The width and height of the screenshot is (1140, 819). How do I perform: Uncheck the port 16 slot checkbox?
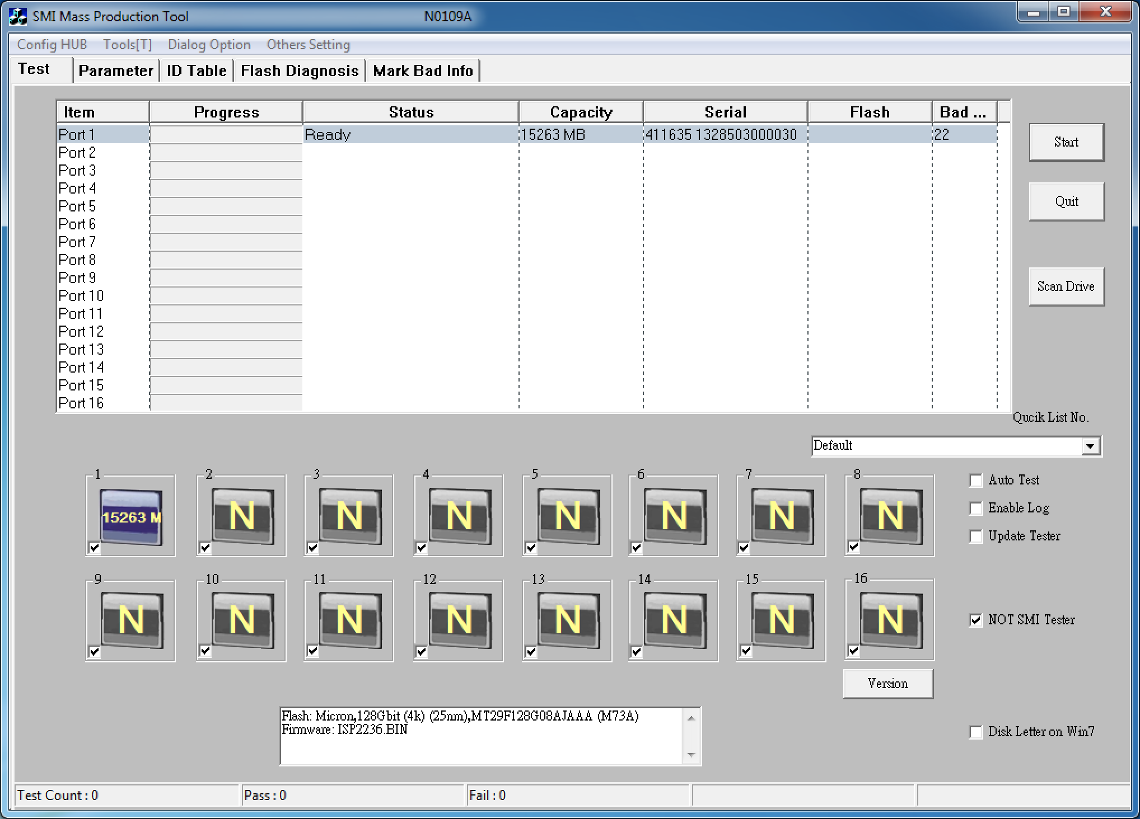click(853, 651)
